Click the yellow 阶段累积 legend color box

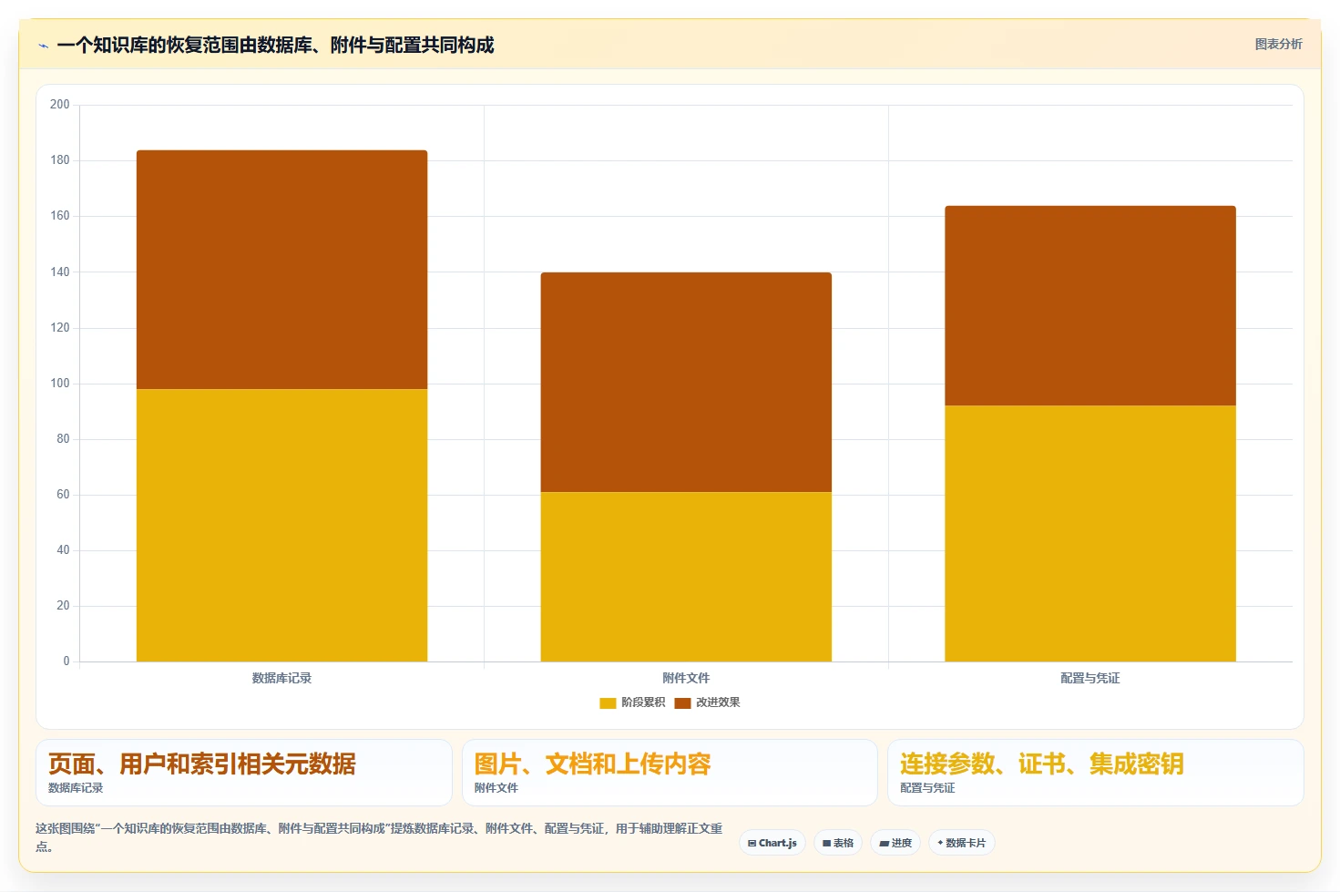[608, 702]
